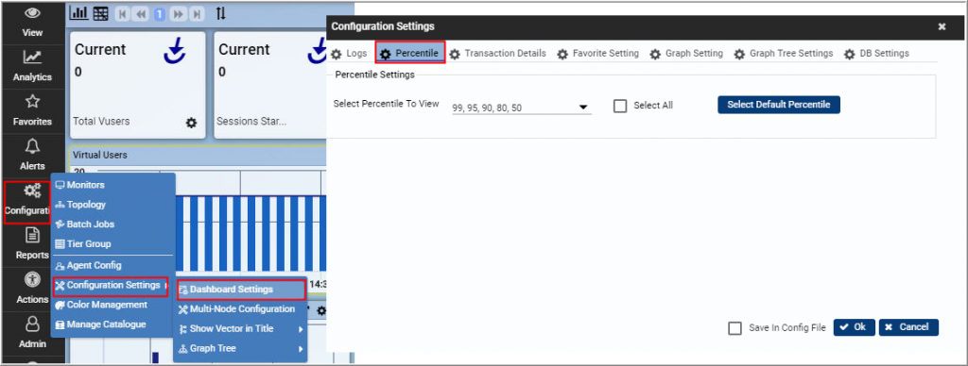968x366 pixels.
Task: Click the Reports document icon
Action: click(32, 236)
